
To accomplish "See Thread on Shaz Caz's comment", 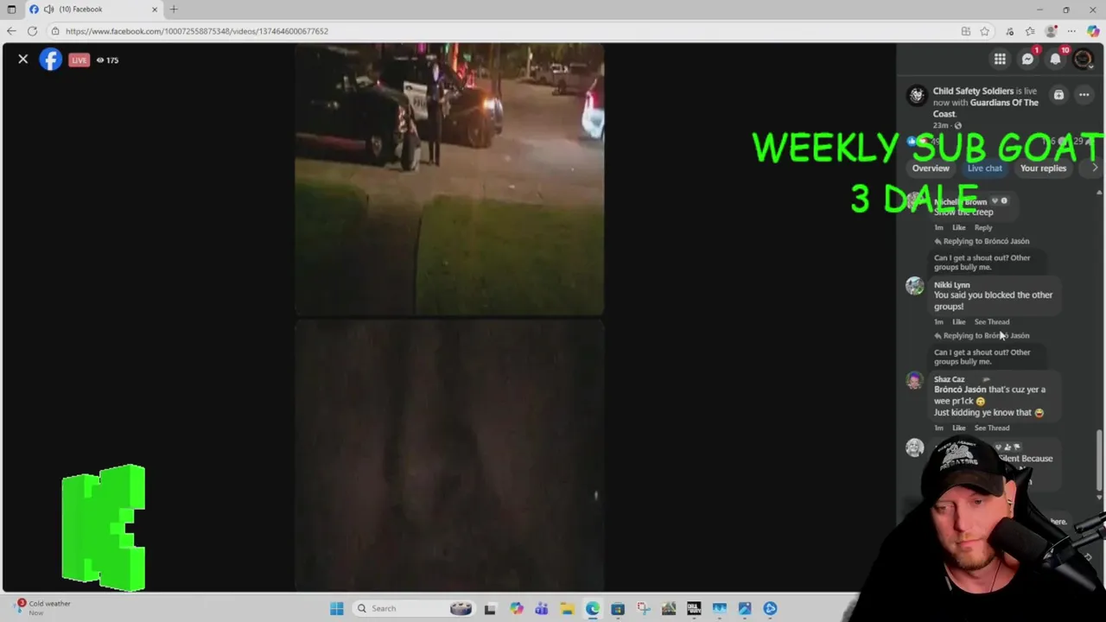I will 992,428.
